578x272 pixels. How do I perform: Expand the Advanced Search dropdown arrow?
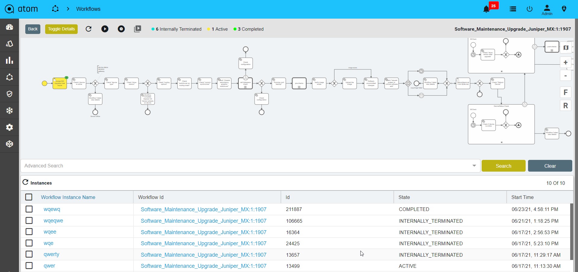pos(474,166)
